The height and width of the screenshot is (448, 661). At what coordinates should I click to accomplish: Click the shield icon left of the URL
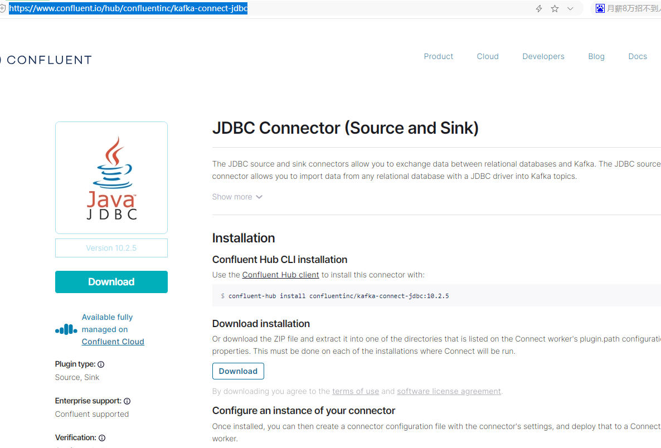[3, 8]
